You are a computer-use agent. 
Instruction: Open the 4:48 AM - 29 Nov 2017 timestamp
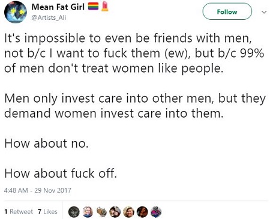coord(38,190)
